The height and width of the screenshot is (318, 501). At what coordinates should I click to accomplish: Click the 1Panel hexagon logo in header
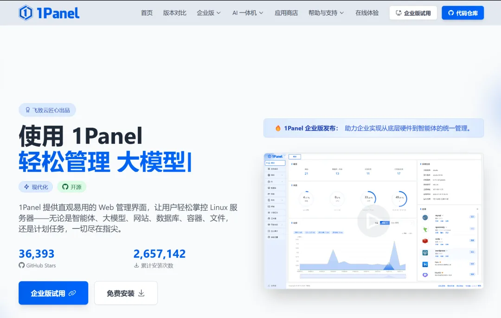26,13
